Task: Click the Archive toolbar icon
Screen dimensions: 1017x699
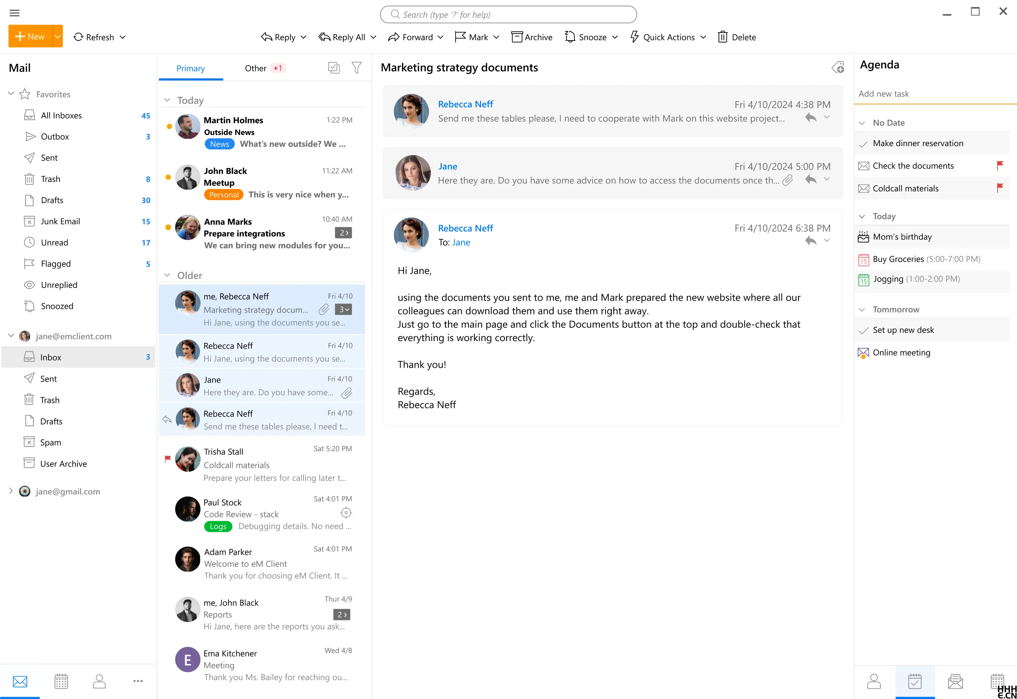Action: (516, 37)
